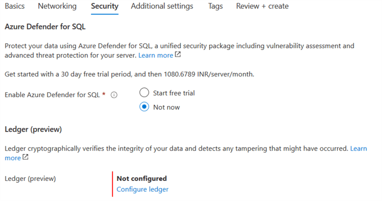Switch to Review + create tab

[262, 6]
